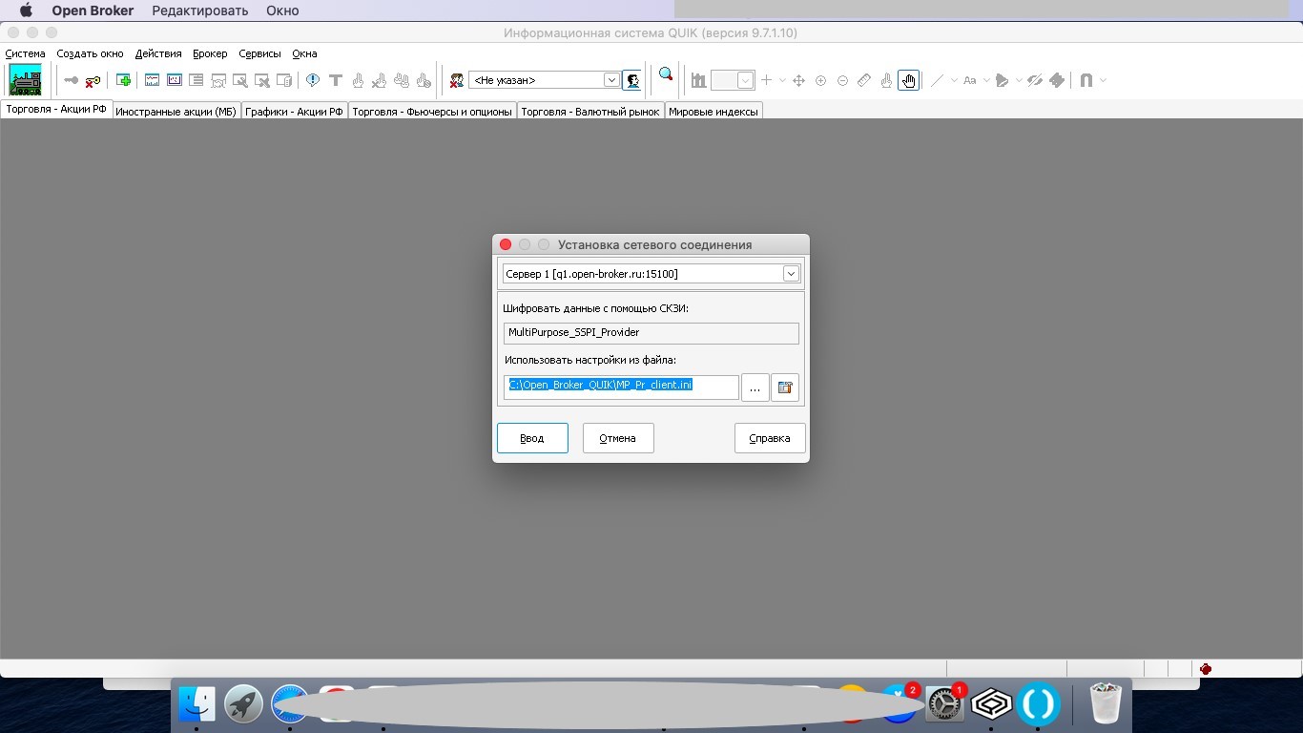Click the magnifier search instrument icon
Image resolution: width=1303 pixels, height=733 pixels.
pyautogui.click(x=666, y=74)
